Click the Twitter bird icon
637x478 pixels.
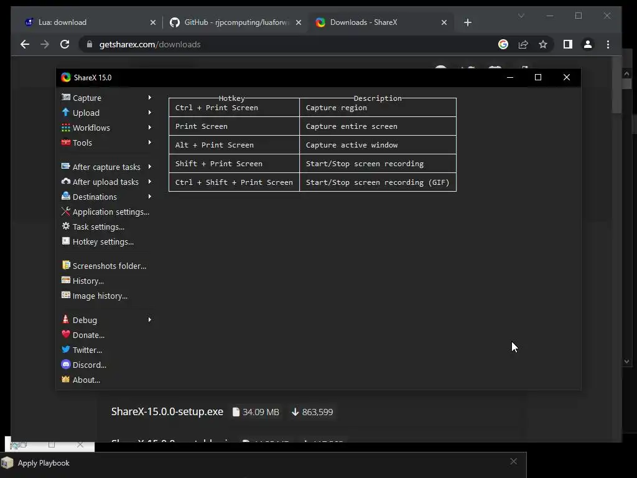point(66,349)
